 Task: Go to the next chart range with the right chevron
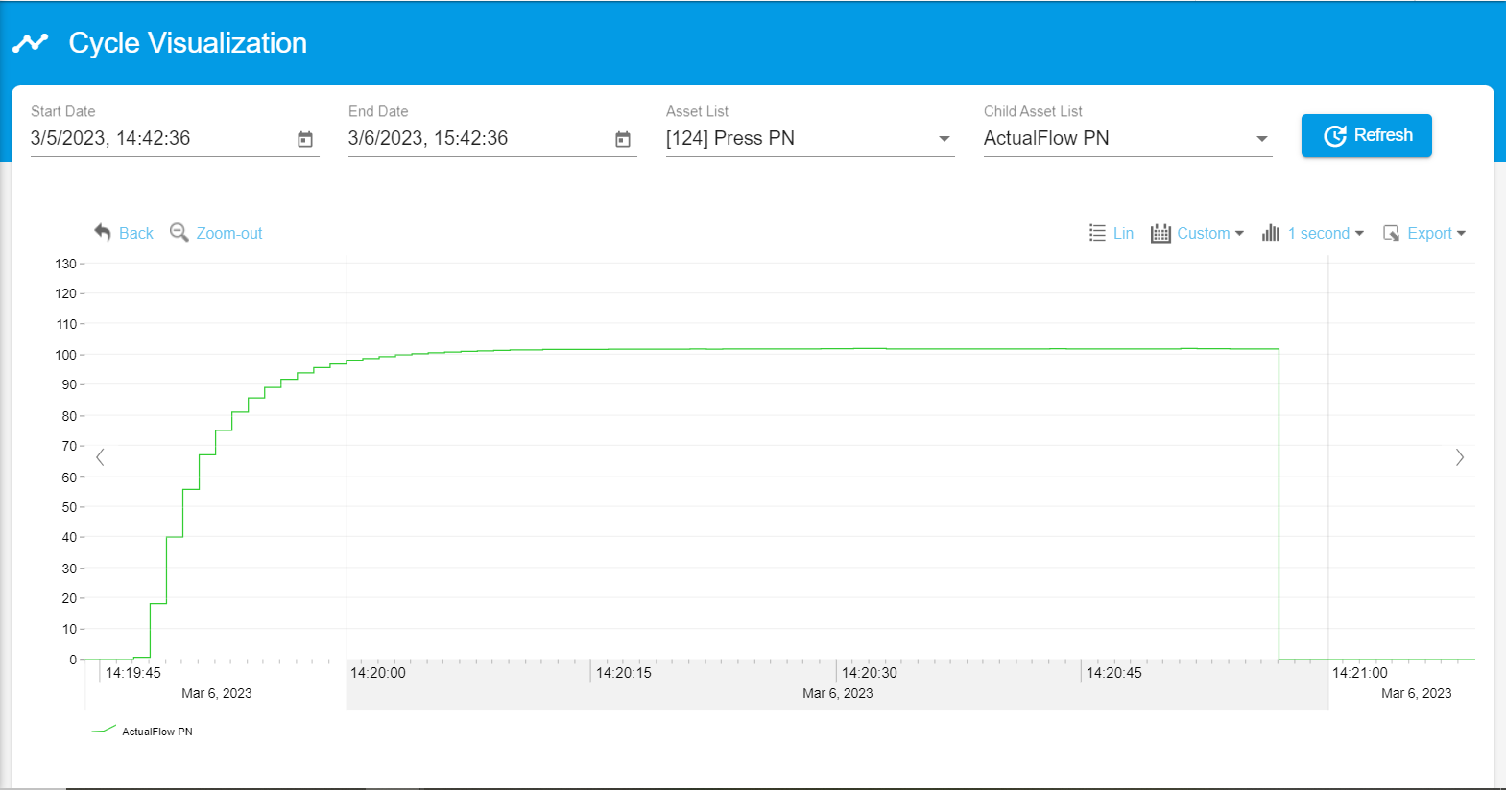pyautogui.click(x=1460, y=457)
